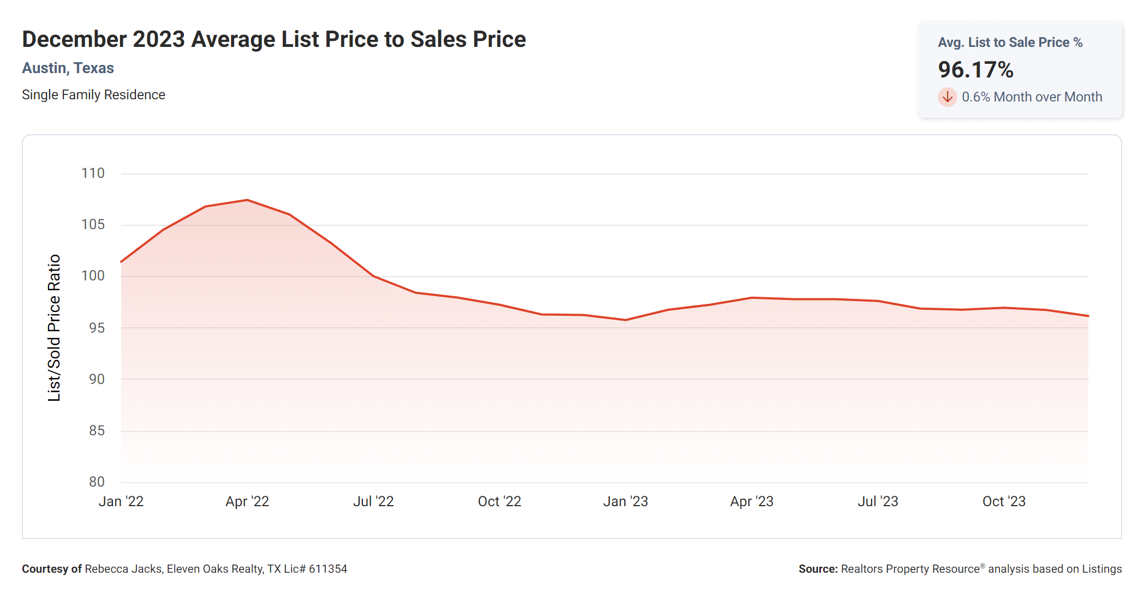Click the '0.6% Month over Month' text

(1032, 97)
